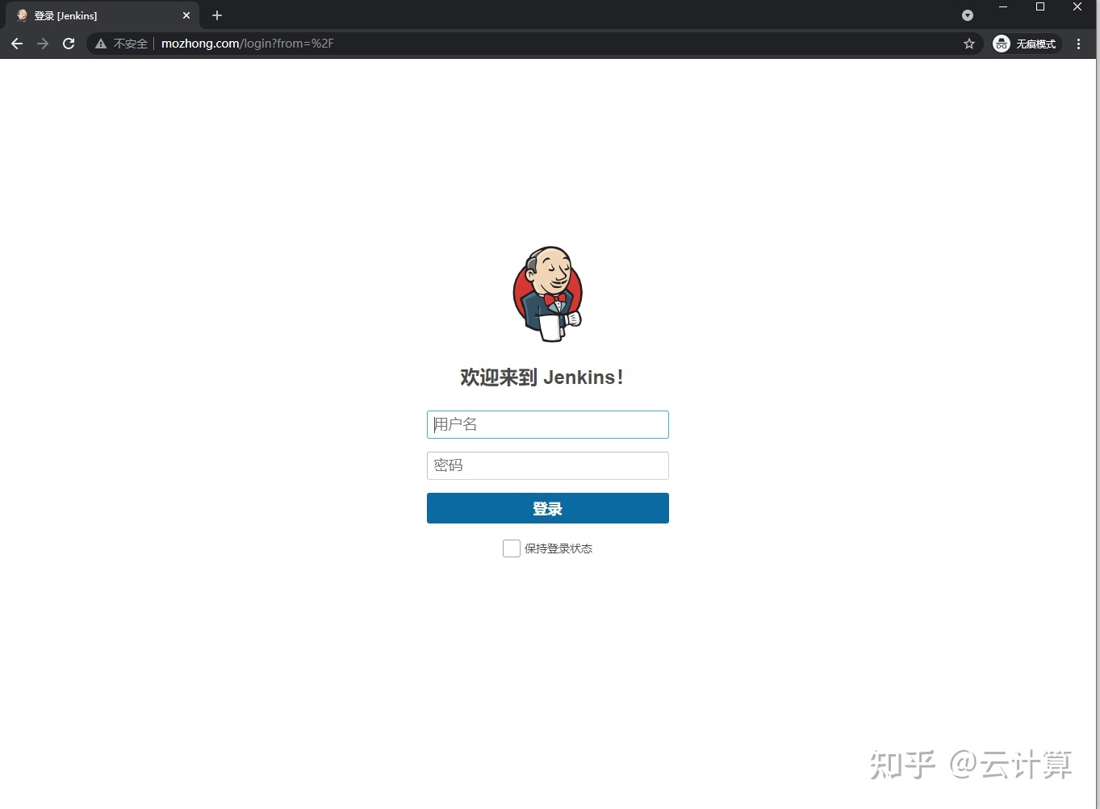Close the Jenkins login tab
This screenshot has height=809, width=1100.
pyautogui.click(x=186, y=15)
